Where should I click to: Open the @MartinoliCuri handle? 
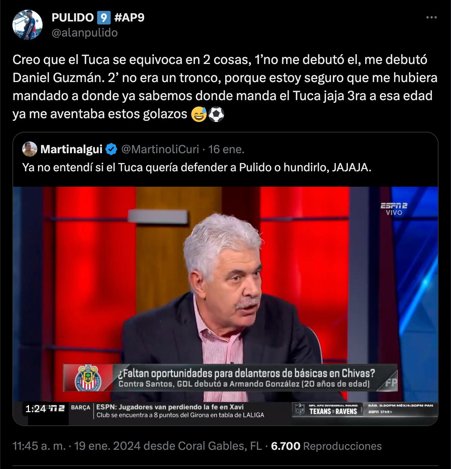[x=160, y=149]
